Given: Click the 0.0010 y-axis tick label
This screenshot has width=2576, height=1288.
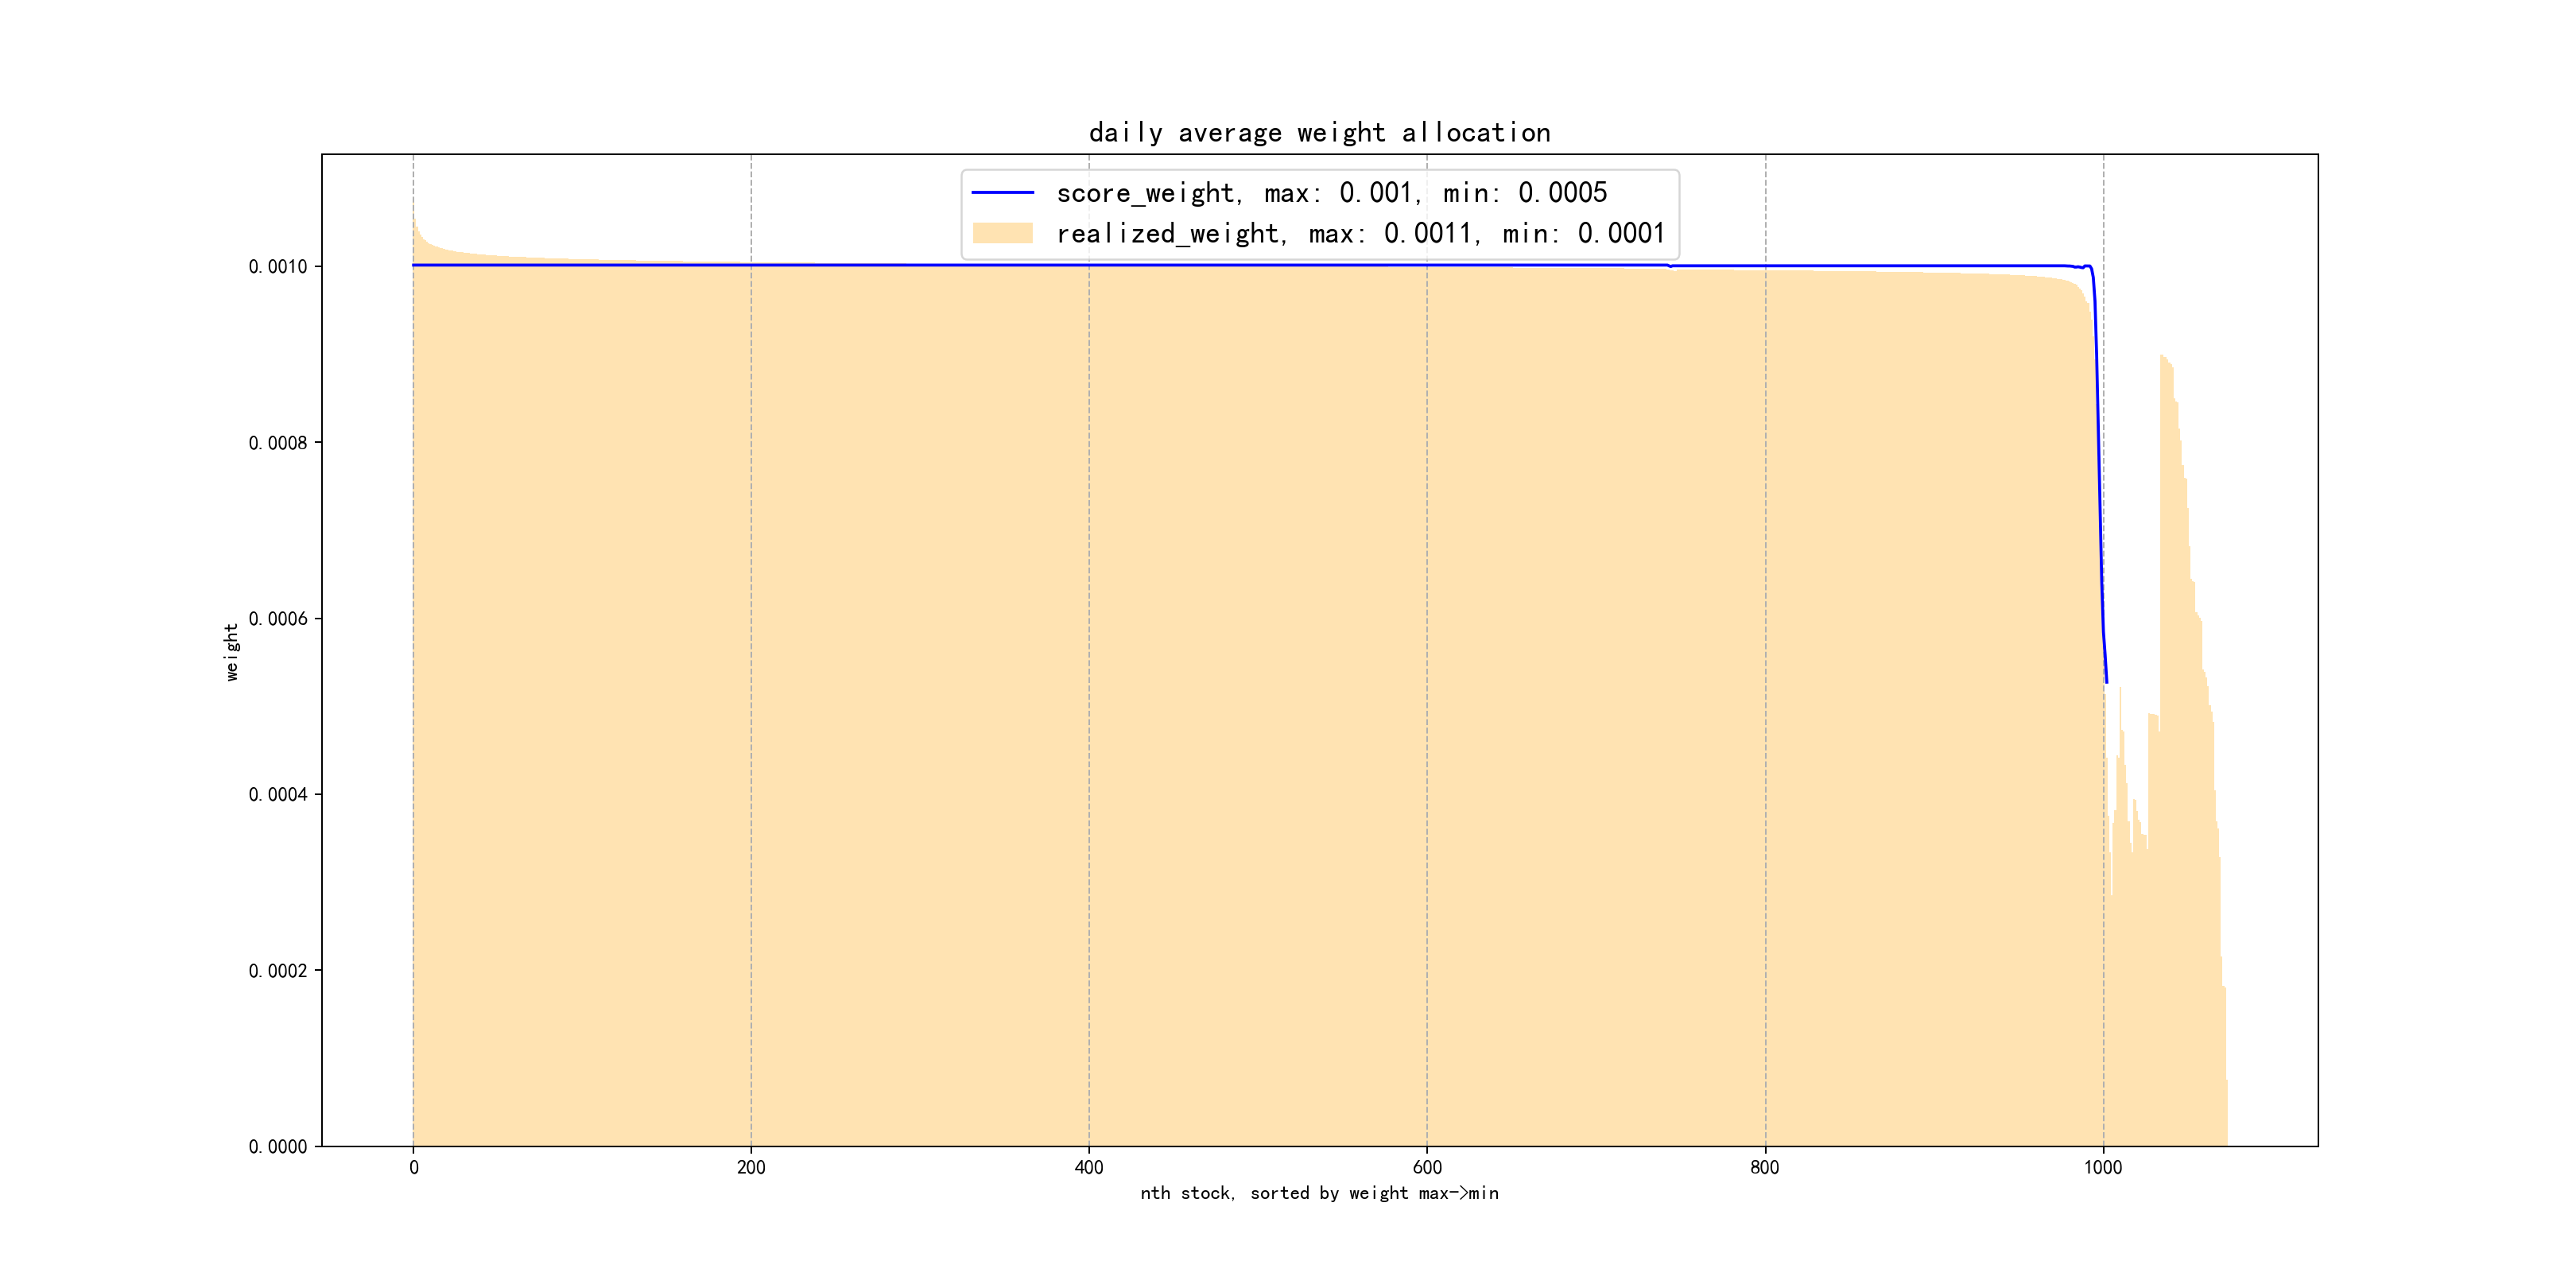Looking at the screenshot, I should pos(278,266).
